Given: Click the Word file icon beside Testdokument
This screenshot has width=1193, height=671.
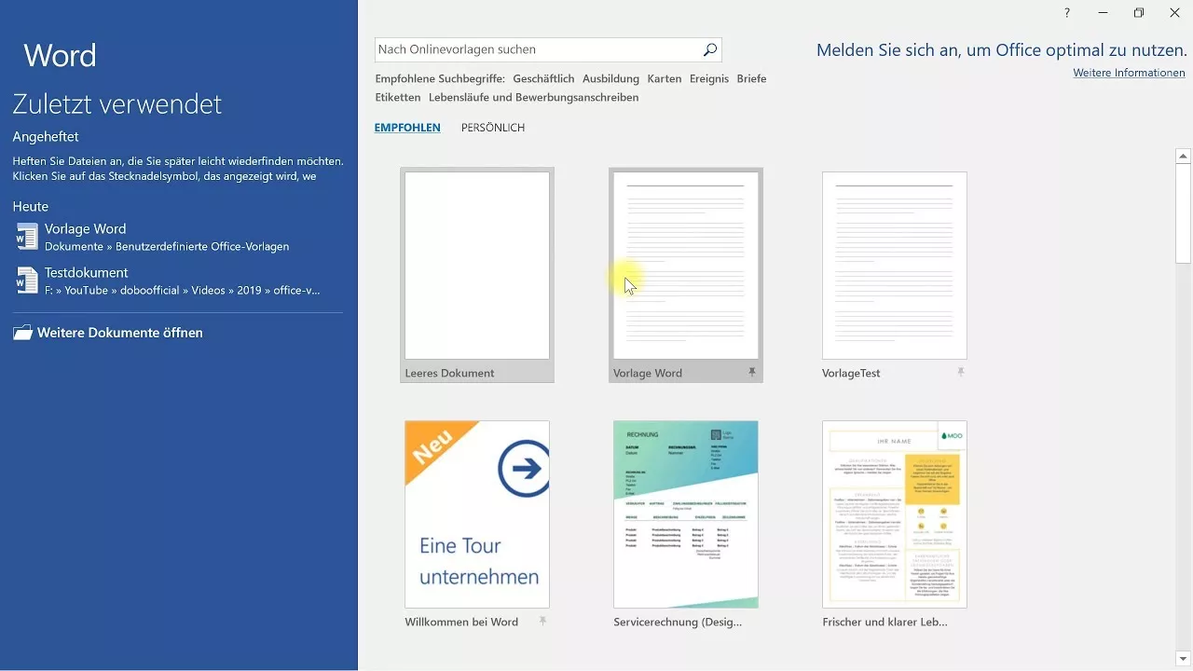Looking at the screenshot, I should pyautogui.click(x=24, y=280).
